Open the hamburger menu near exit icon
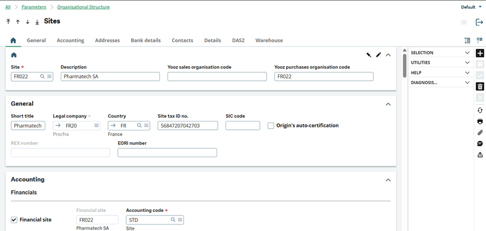The width and height of the screenshot is (486, 231). tap(463, 22)
